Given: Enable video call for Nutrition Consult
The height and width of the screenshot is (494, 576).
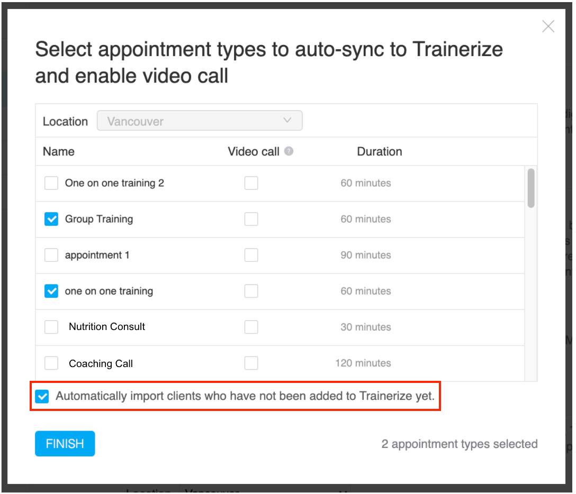Looking at the screenshot, I should tap(251, 327).
